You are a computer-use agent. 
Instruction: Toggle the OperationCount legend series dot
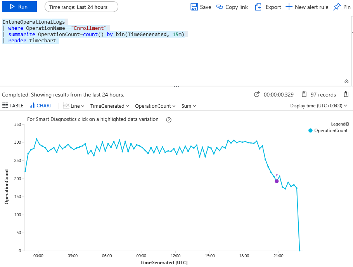click(x=310, y=131)
